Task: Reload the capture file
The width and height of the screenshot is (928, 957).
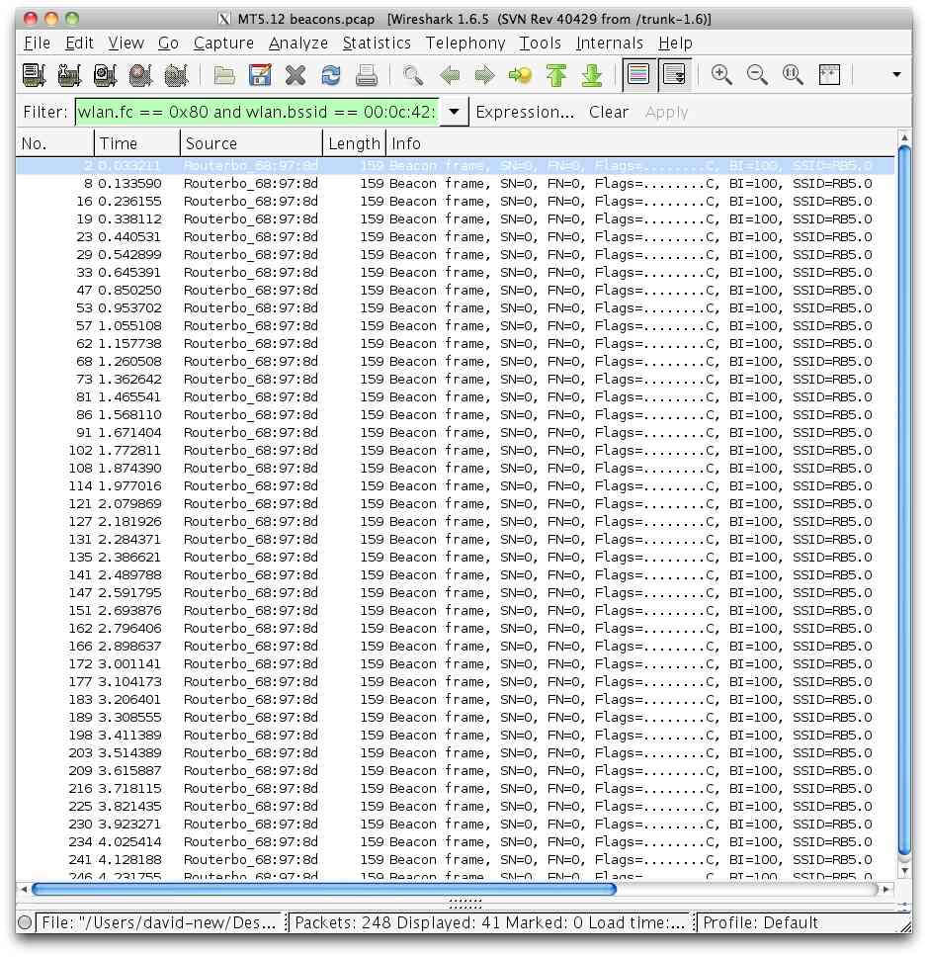Action: point(331,75)
